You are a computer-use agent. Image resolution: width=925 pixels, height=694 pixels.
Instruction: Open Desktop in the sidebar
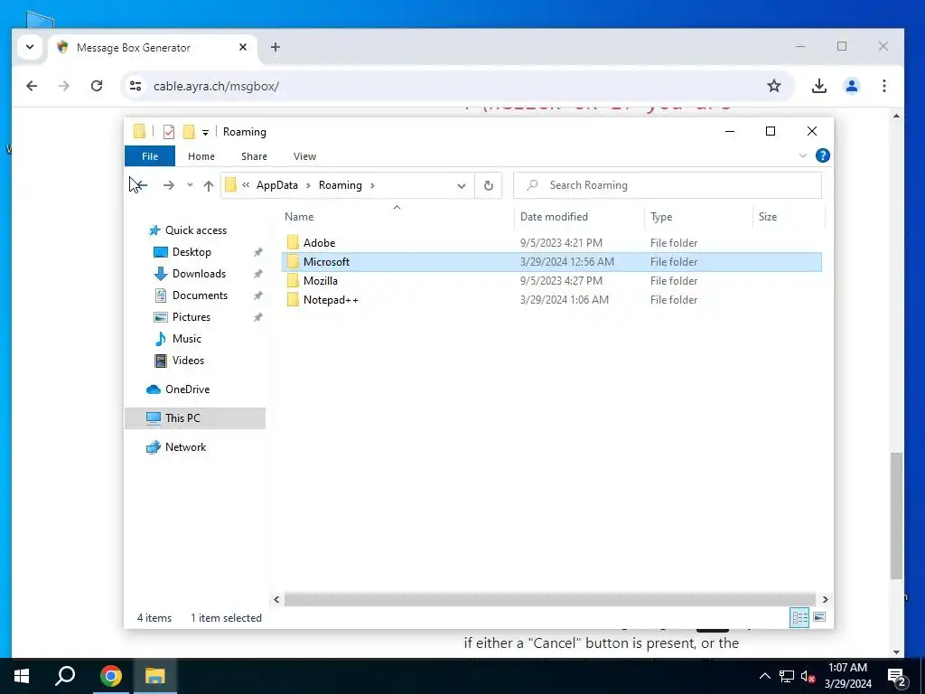[192, 252]
